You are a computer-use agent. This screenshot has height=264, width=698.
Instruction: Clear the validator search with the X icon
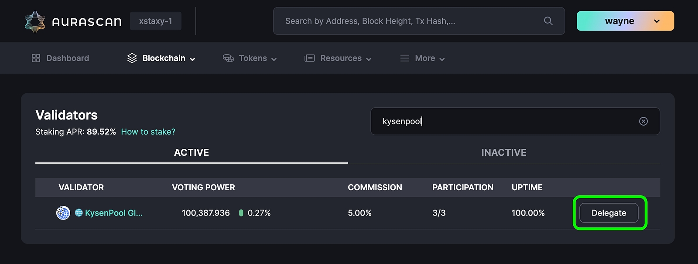[643, 121]
